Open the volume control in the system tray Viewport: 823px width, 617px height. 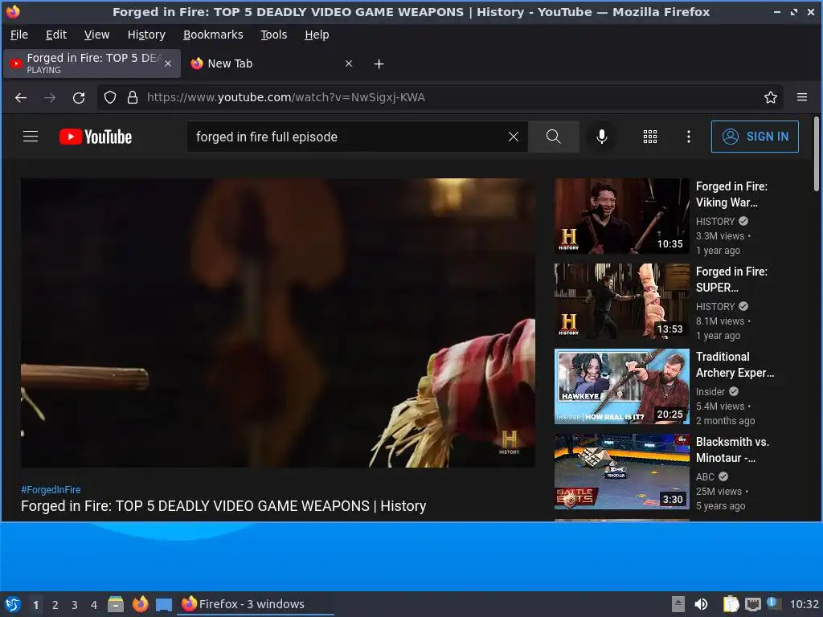[701, 604]
